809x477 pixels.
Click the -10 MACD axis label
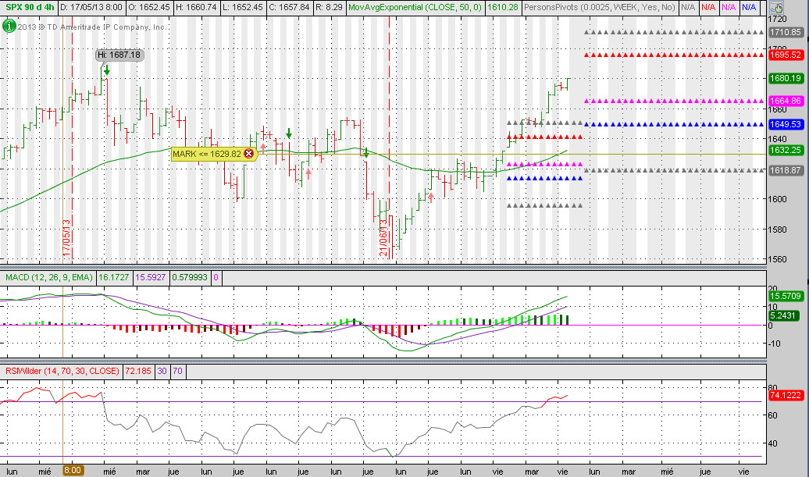point(775,344)
